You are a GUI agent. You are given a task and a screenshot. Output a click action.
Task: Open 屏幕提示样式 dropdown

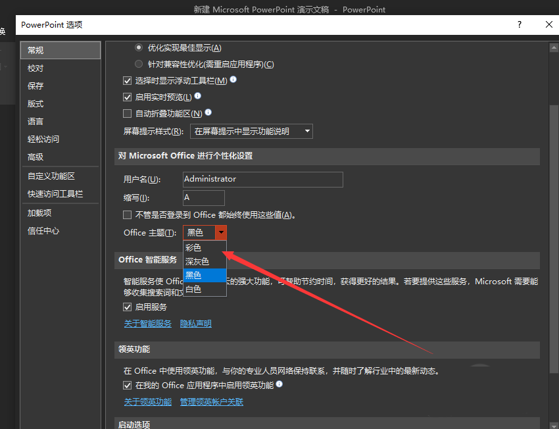pos(251,131)
